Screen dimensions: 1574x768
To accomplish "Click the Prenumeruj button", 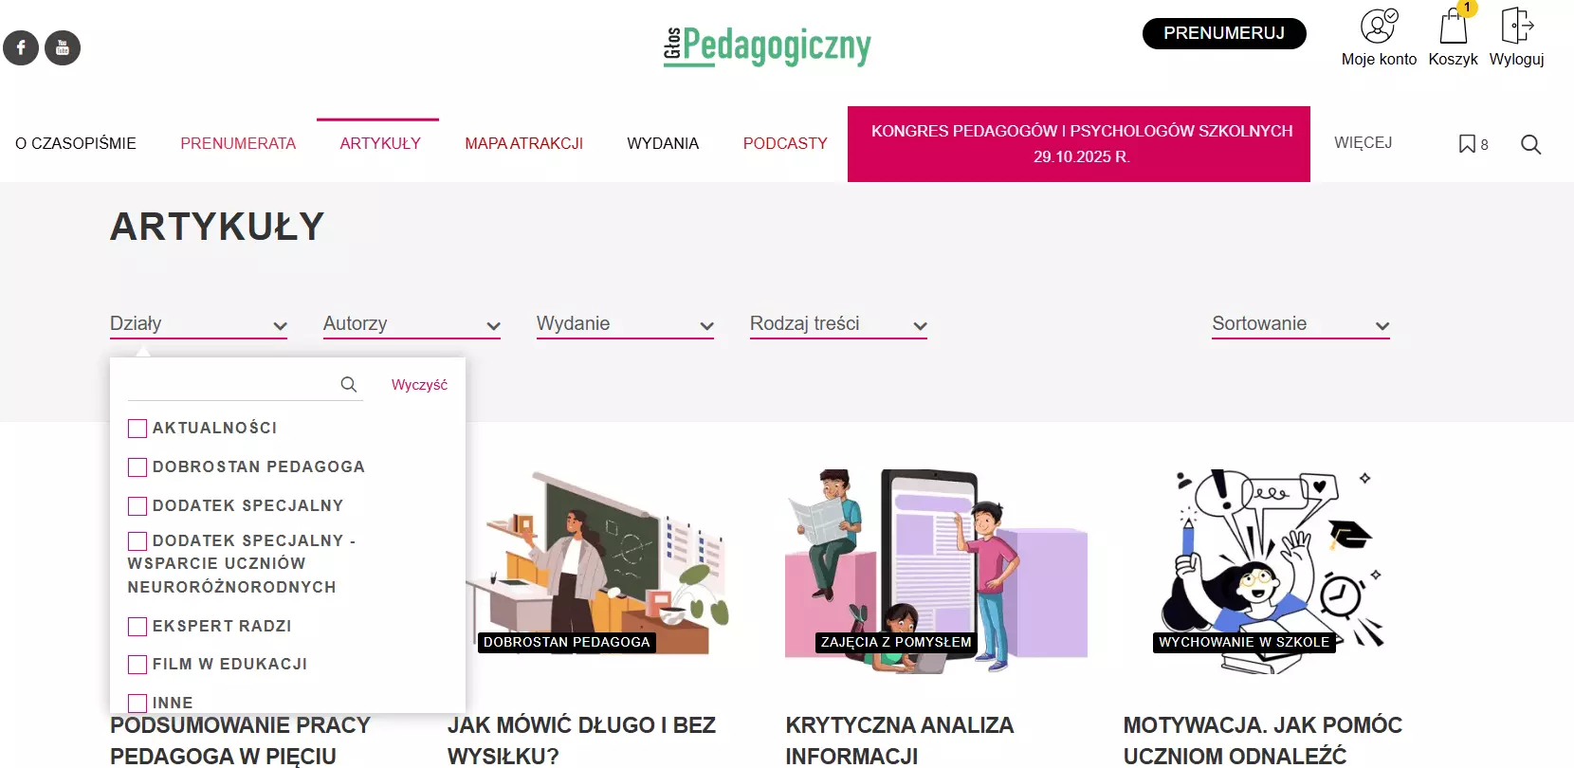I will [1224, 33].
